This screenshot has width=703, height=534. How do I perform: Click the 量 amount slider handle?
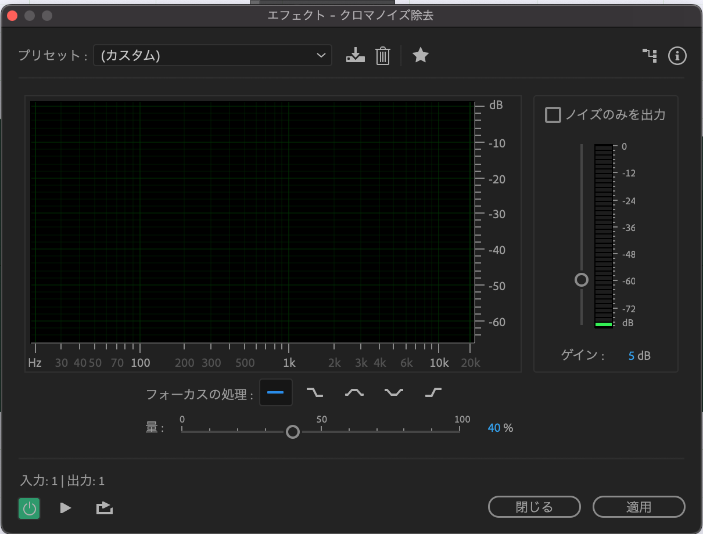point(293,432)
